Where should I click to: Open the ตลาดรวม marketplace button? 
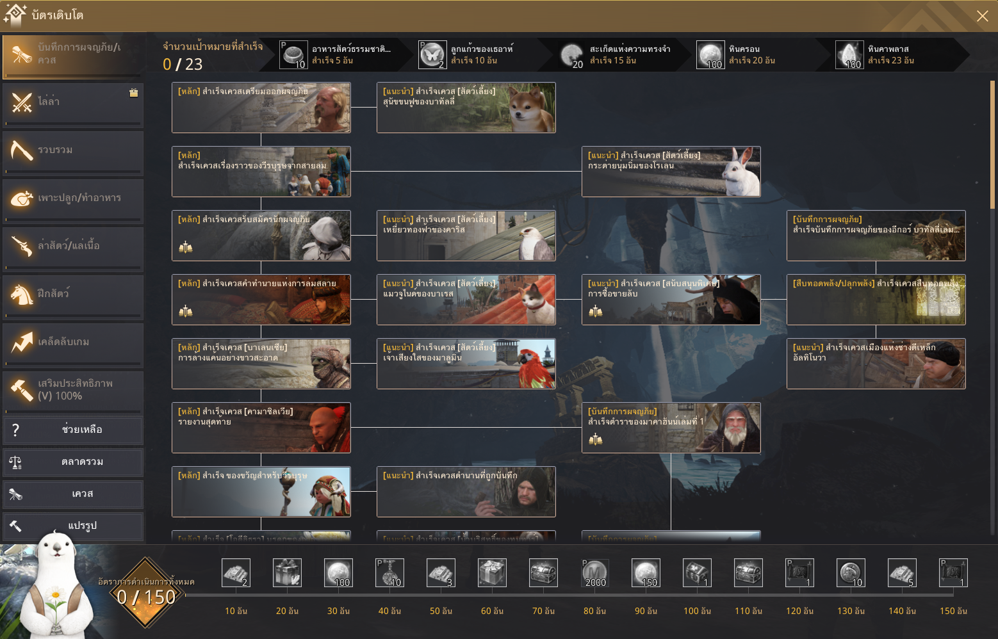click(73, 462)
